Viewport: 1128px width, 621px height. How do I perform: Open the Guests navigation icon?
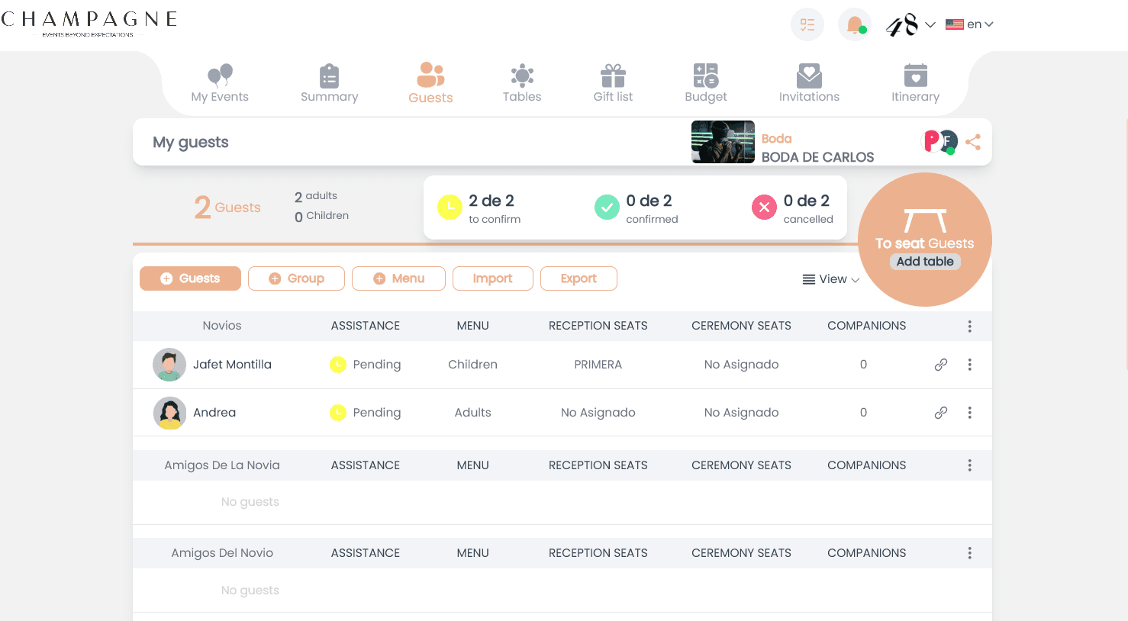(x=430, y=76)
